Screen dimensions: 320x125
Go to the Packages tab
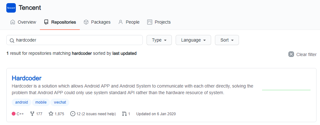point(97,22)
